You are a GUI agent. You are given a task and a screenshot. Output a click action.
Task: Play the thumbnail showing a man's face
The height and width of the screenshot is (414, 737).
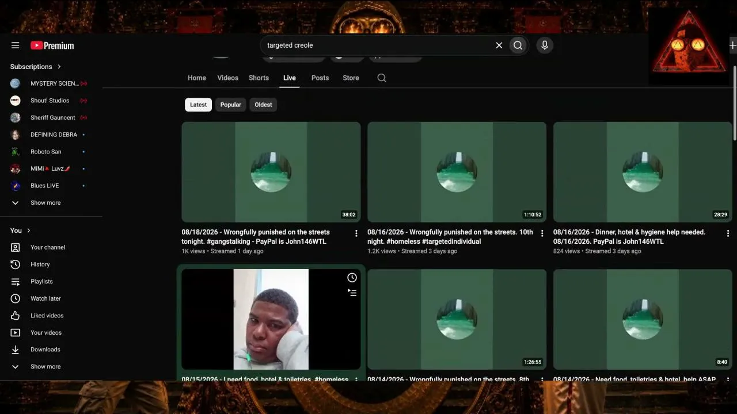tap(271, 319)
